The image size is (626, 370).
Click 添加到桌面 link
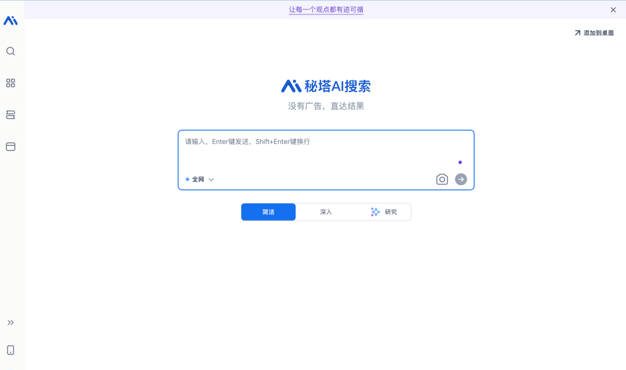[x=594, y=32]
